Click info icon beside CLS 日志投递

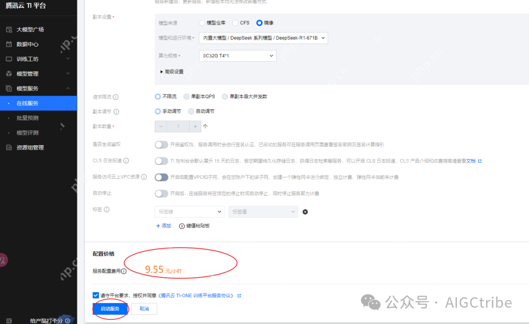click(x=126, y=161)
